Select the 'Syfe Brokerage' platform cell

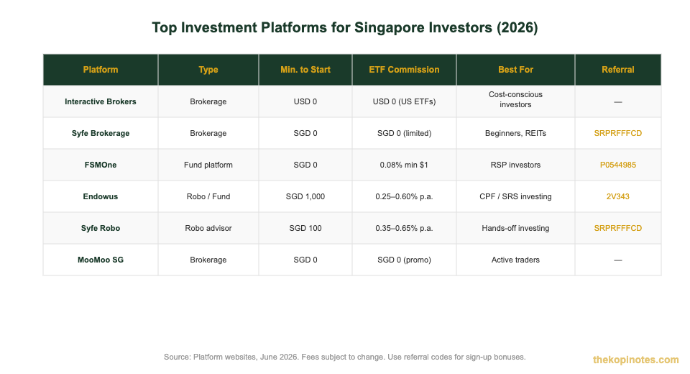pyautogui.click(x=101, y=133)
